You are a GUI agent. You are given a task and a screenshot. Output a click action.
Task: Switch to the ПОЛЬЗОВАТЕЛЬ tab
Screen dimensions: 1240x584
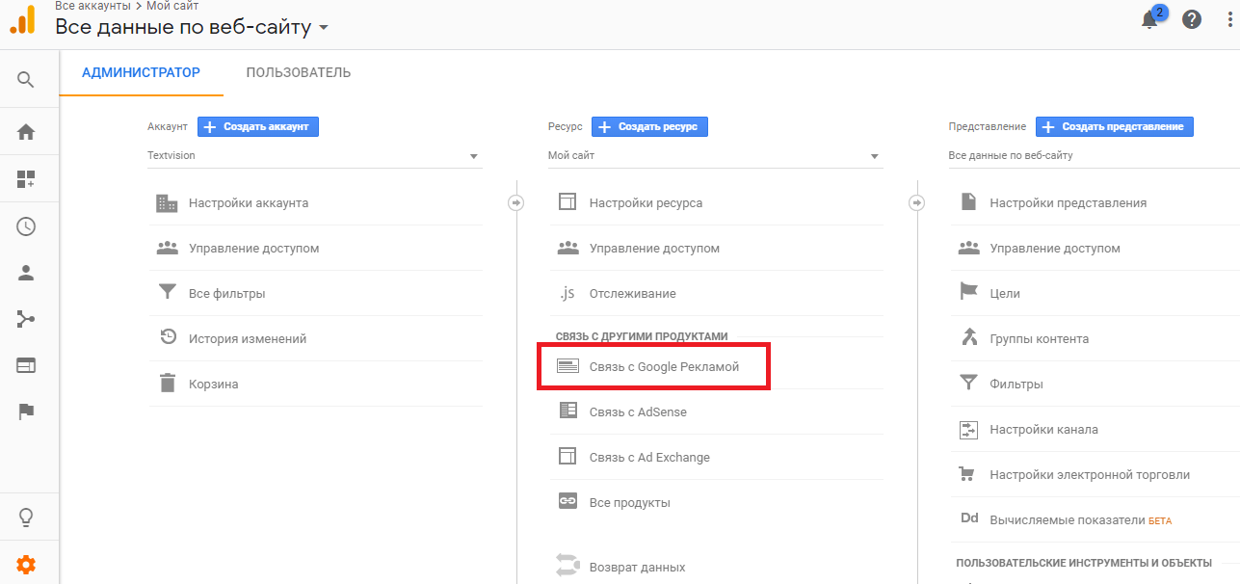pyautogui.click(x=298, y=71)
